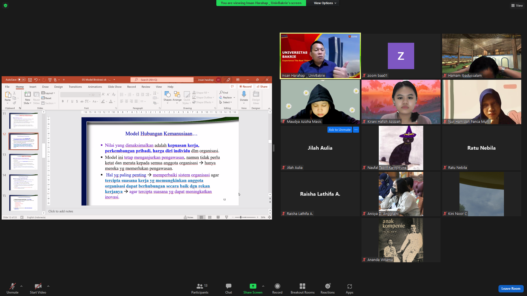Expand audio options arrow beside Unmute

point(21,286)
